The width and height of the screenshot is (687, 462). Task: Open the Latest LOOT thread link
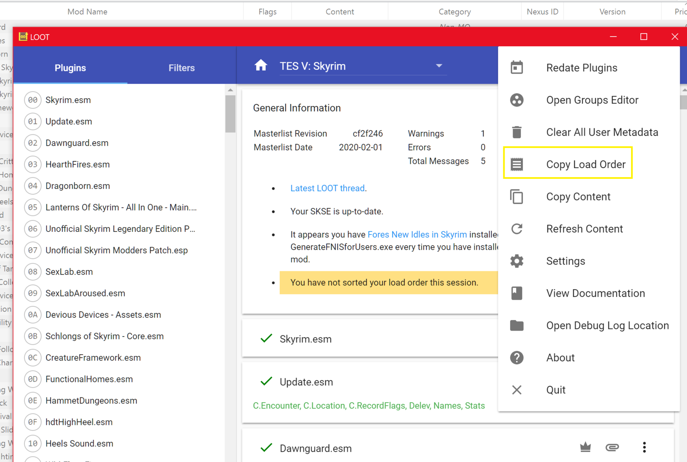click(328, 188)
